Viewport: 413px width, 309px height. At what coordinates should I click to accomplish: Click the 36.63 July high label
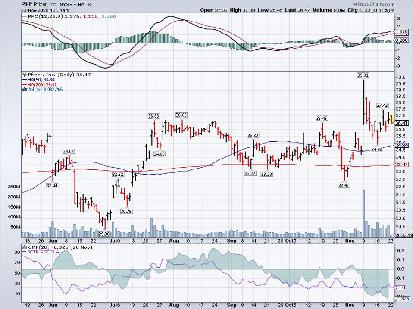(x=153, y=116)
